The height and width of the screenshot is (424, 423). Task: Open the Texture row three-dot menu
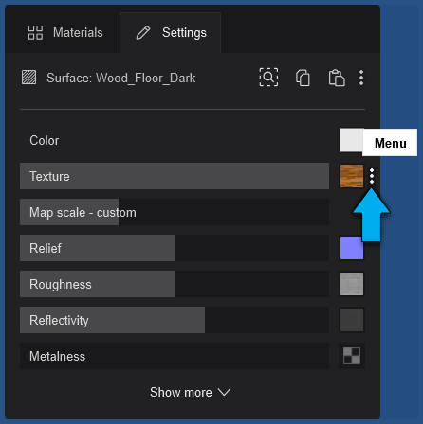coord(372,176)
